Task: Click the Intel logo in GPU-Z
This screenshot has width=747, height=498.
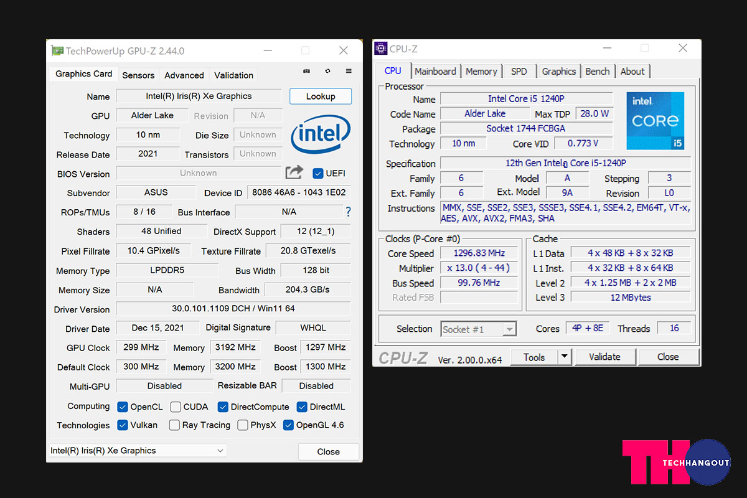Action: click(321, 133)
